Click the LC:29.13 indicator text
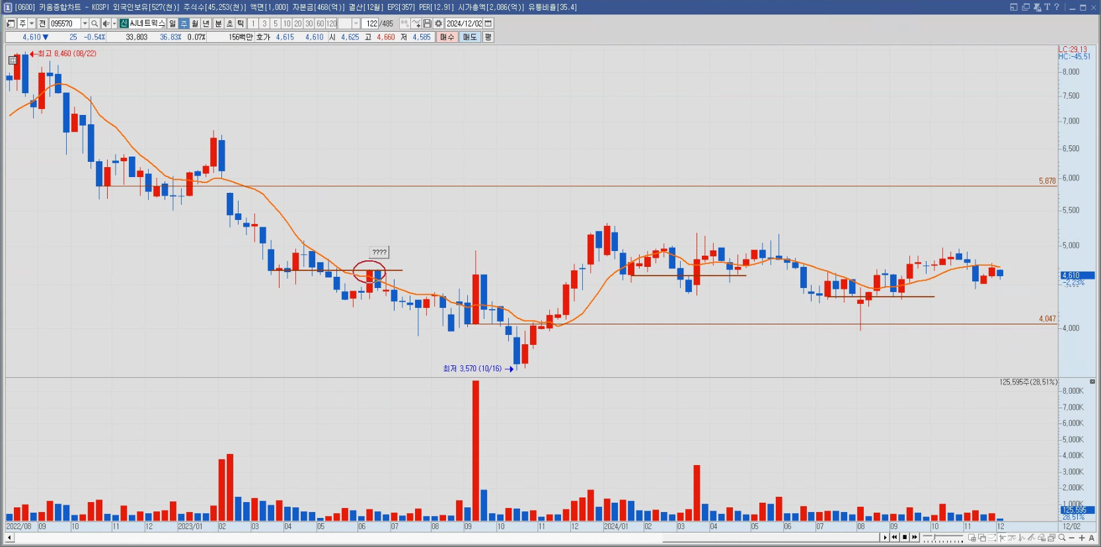Screen dimensions: 1101x547 coord(1073,50)
